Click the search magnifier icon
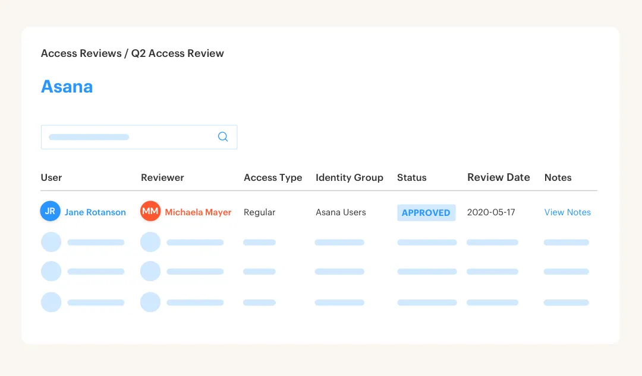This screenshot has height=376, width=642. 223,137
